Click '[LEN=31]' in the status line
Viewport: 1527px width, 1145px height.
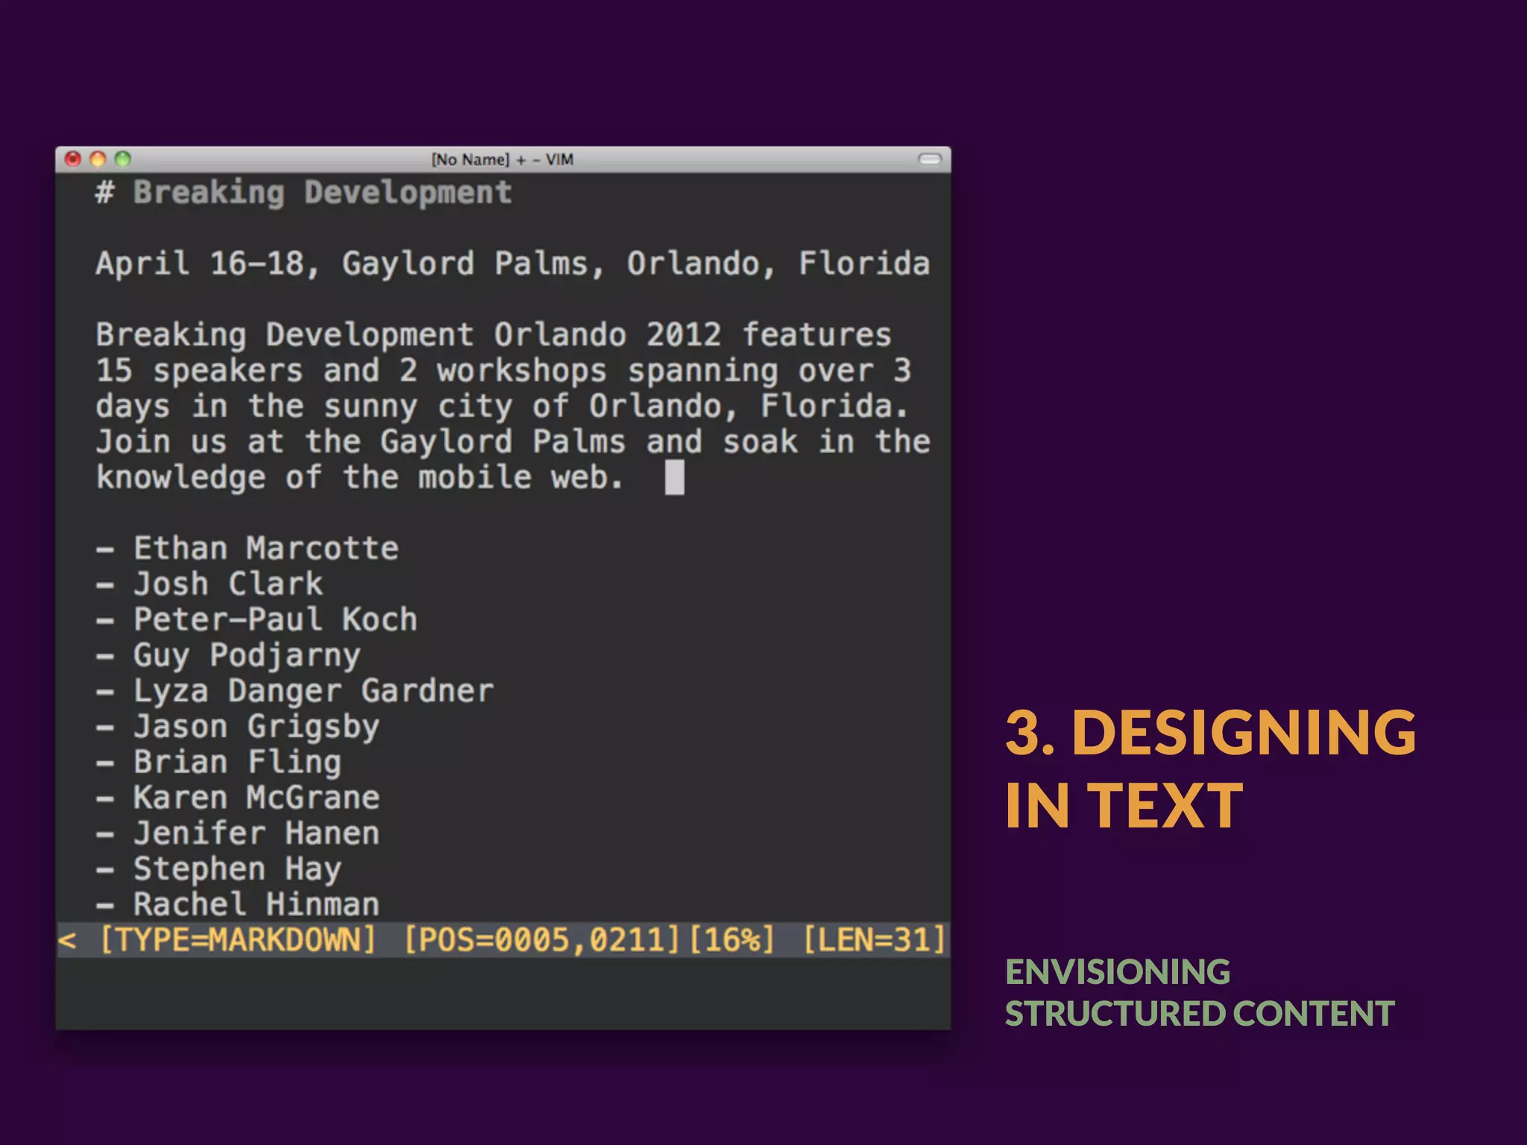[x=874, y=940]
